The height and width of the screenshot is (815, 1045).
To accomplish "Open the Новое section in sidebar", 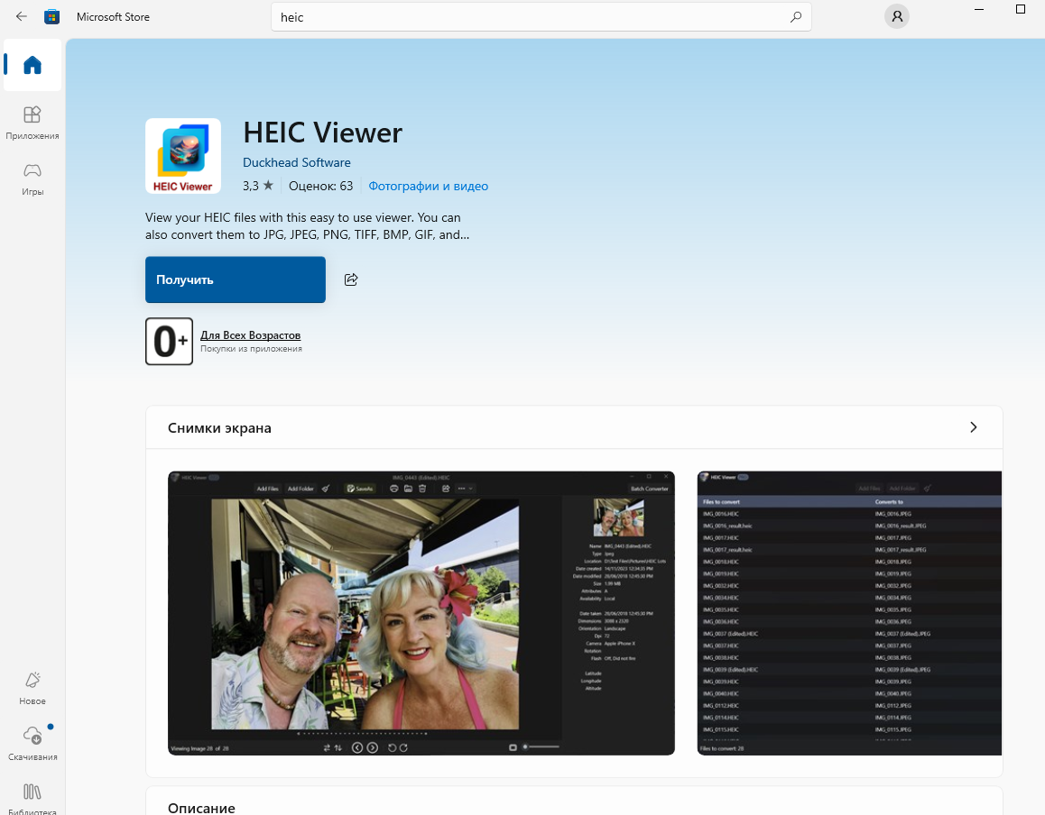I will pyautogui.click(x=32, y=687).
